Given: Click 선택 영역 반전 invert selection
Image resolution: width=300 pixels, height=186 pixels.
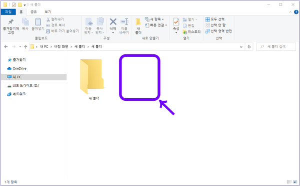Looking at the screenshot, I should pyautogui.click(x=218, y=31).
